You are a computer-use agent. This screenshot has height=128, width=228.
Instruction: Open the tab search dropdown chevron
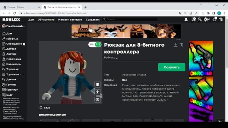pos(201,5)
